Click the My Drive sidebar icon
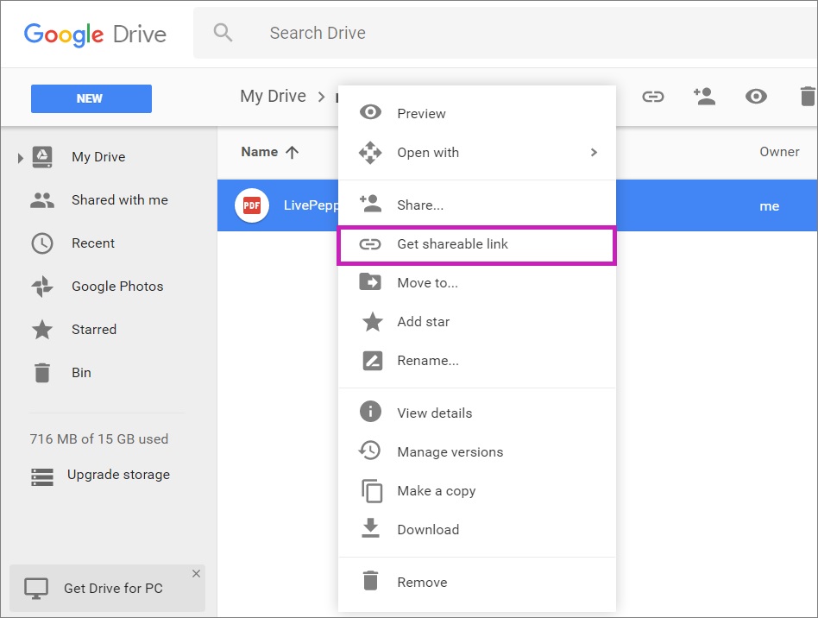This screenshot has width=818, height=618. (x=42, y=156)
